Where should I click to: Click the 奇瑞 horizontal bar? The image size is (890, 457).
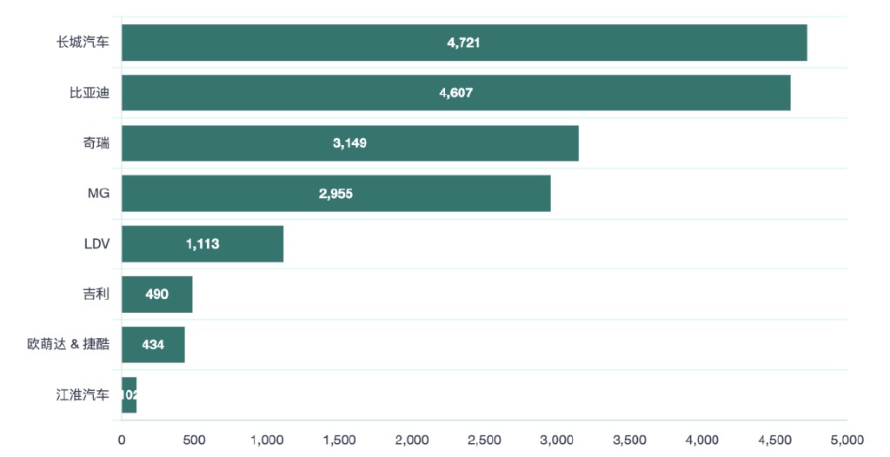tap(349, 142)
